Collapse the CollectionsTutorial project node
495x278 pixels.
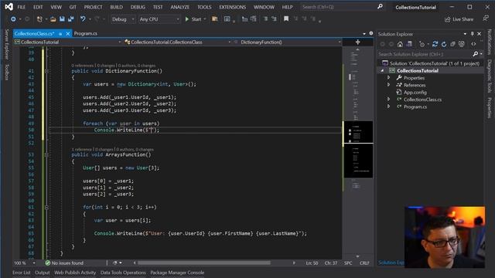[382, 70]
